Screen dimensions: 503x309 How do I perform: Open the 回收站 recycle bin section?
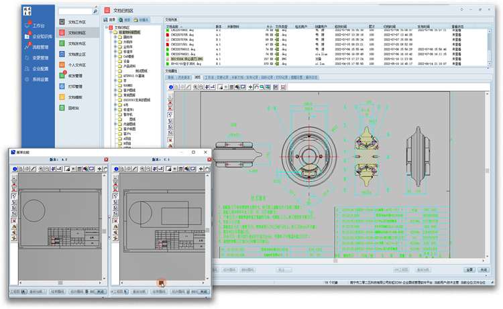point(74,107)
